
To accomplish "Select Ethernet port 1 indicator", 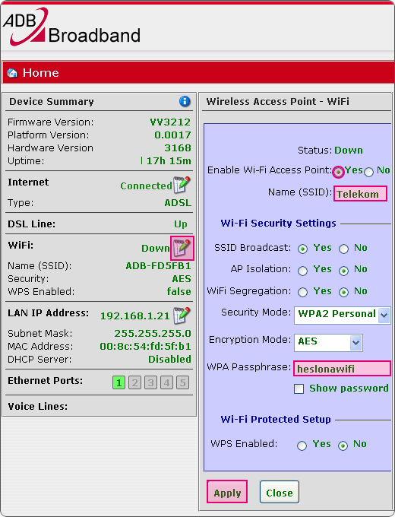I will (119, 382).
